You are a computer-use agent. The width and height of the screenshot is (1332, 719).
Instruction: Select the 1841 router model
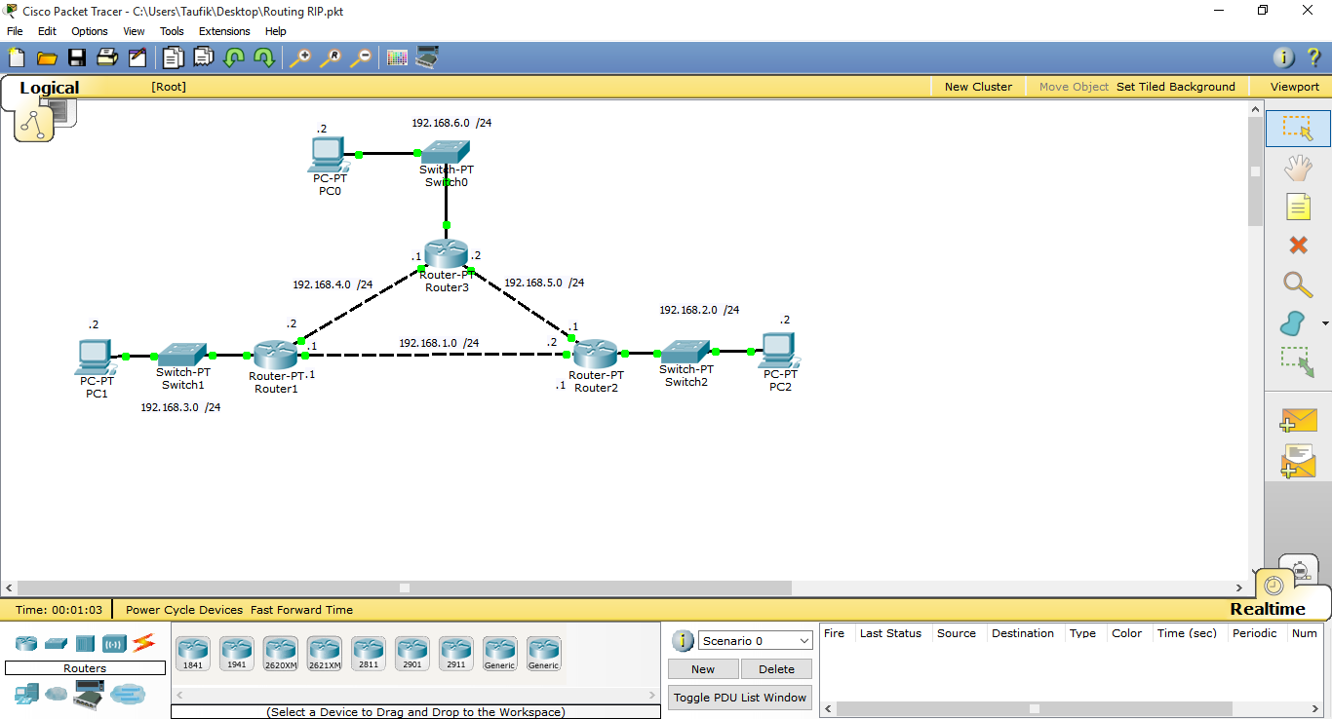point(192,651)
